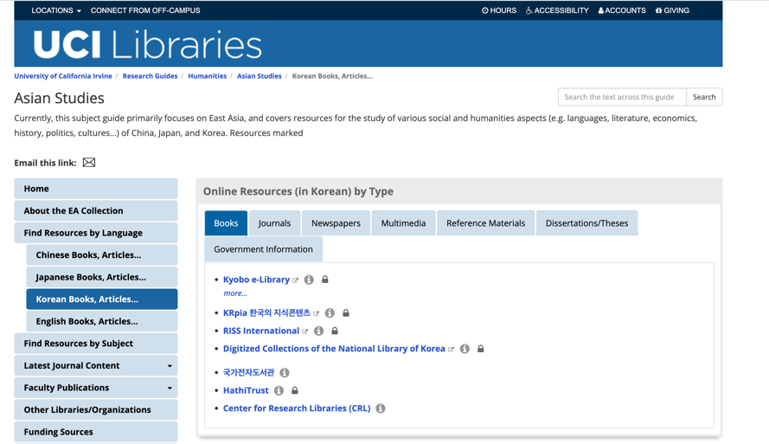Click lock icon next to Kyobo e-Library
This screenshot has width=769, height=444.
(324, 280)
